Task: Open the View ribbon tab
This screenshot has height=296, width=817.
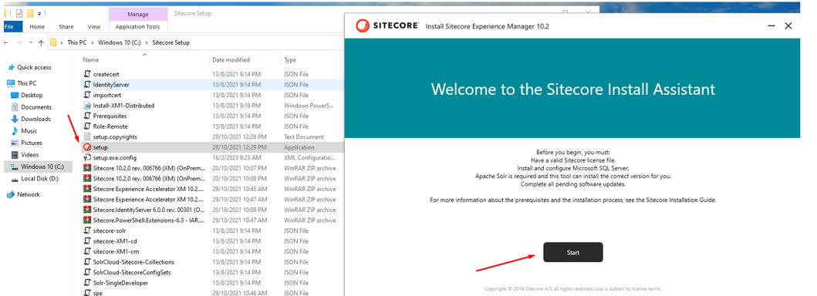Action: pos(94,26)
